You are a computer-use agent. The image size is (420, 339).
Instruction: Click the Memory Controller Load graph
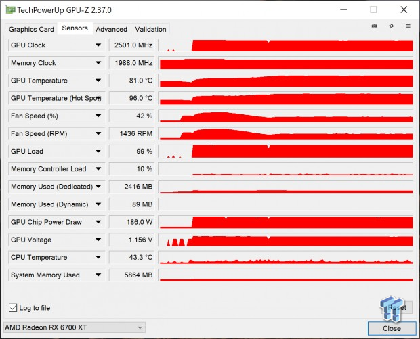(x=286, y=169)
